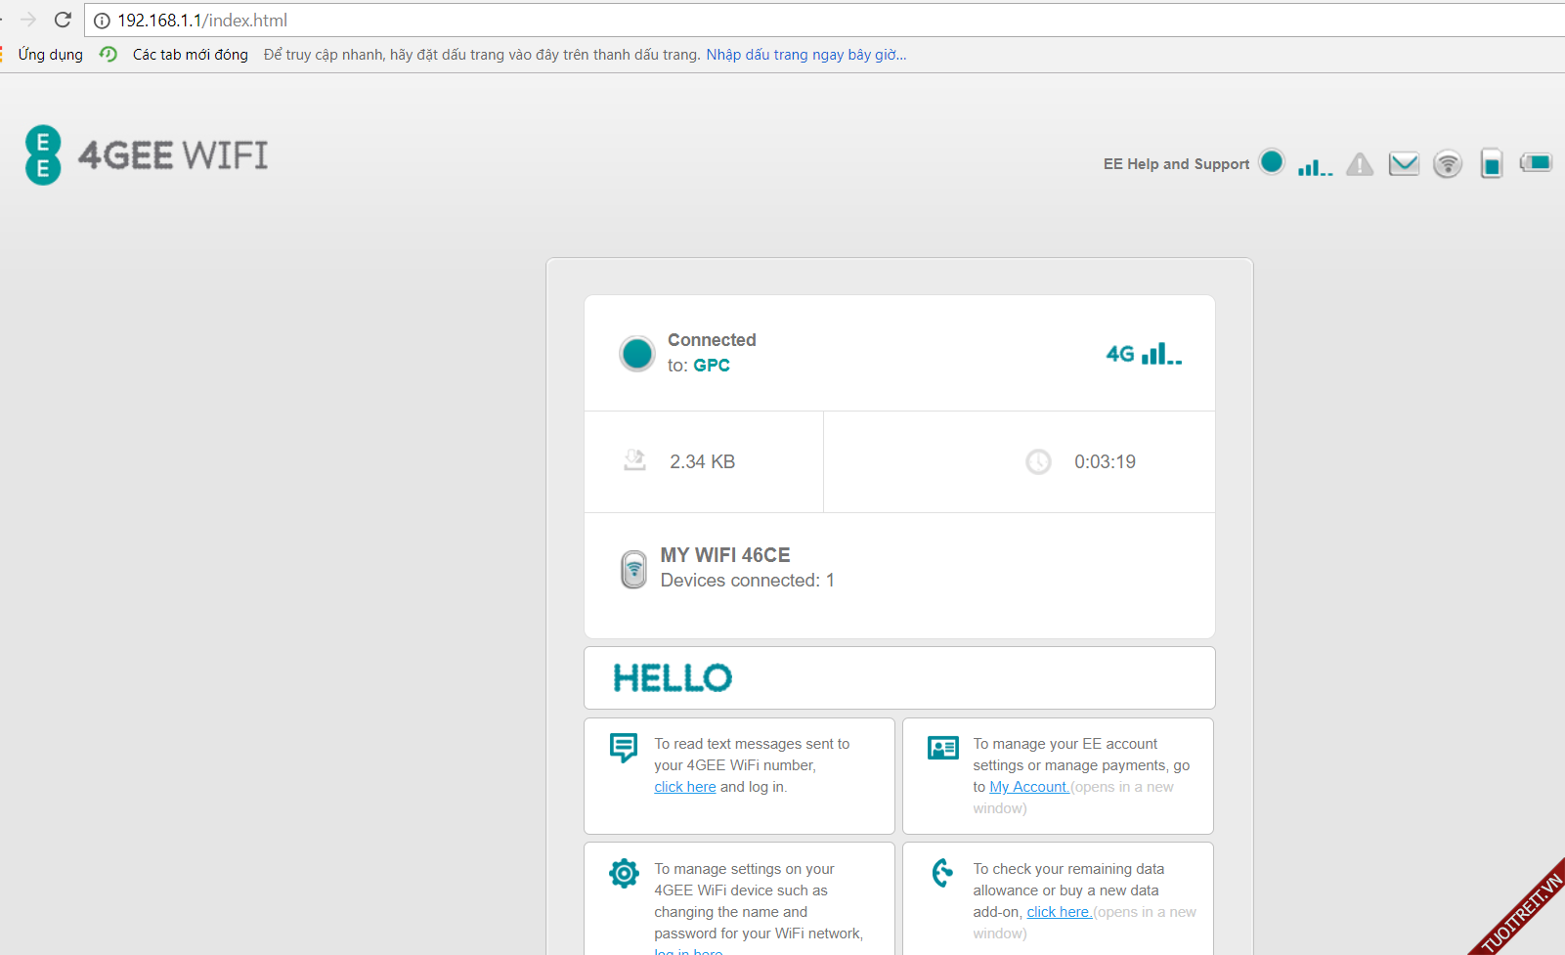Image resolution: width=1565 pixels, height=955 pixels.
Task: Click the 'Nhập dấu trang ngay bây giờ' link
Action: [x=805, y=55]
